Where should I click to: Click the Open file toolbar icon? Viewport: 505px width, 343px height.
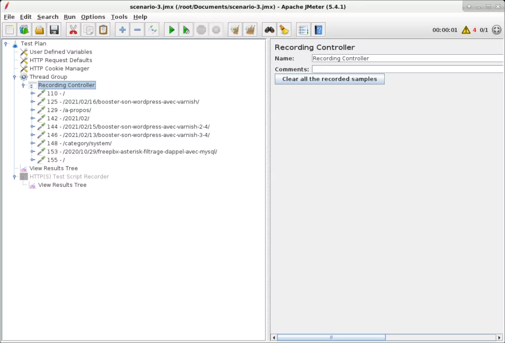39,30
